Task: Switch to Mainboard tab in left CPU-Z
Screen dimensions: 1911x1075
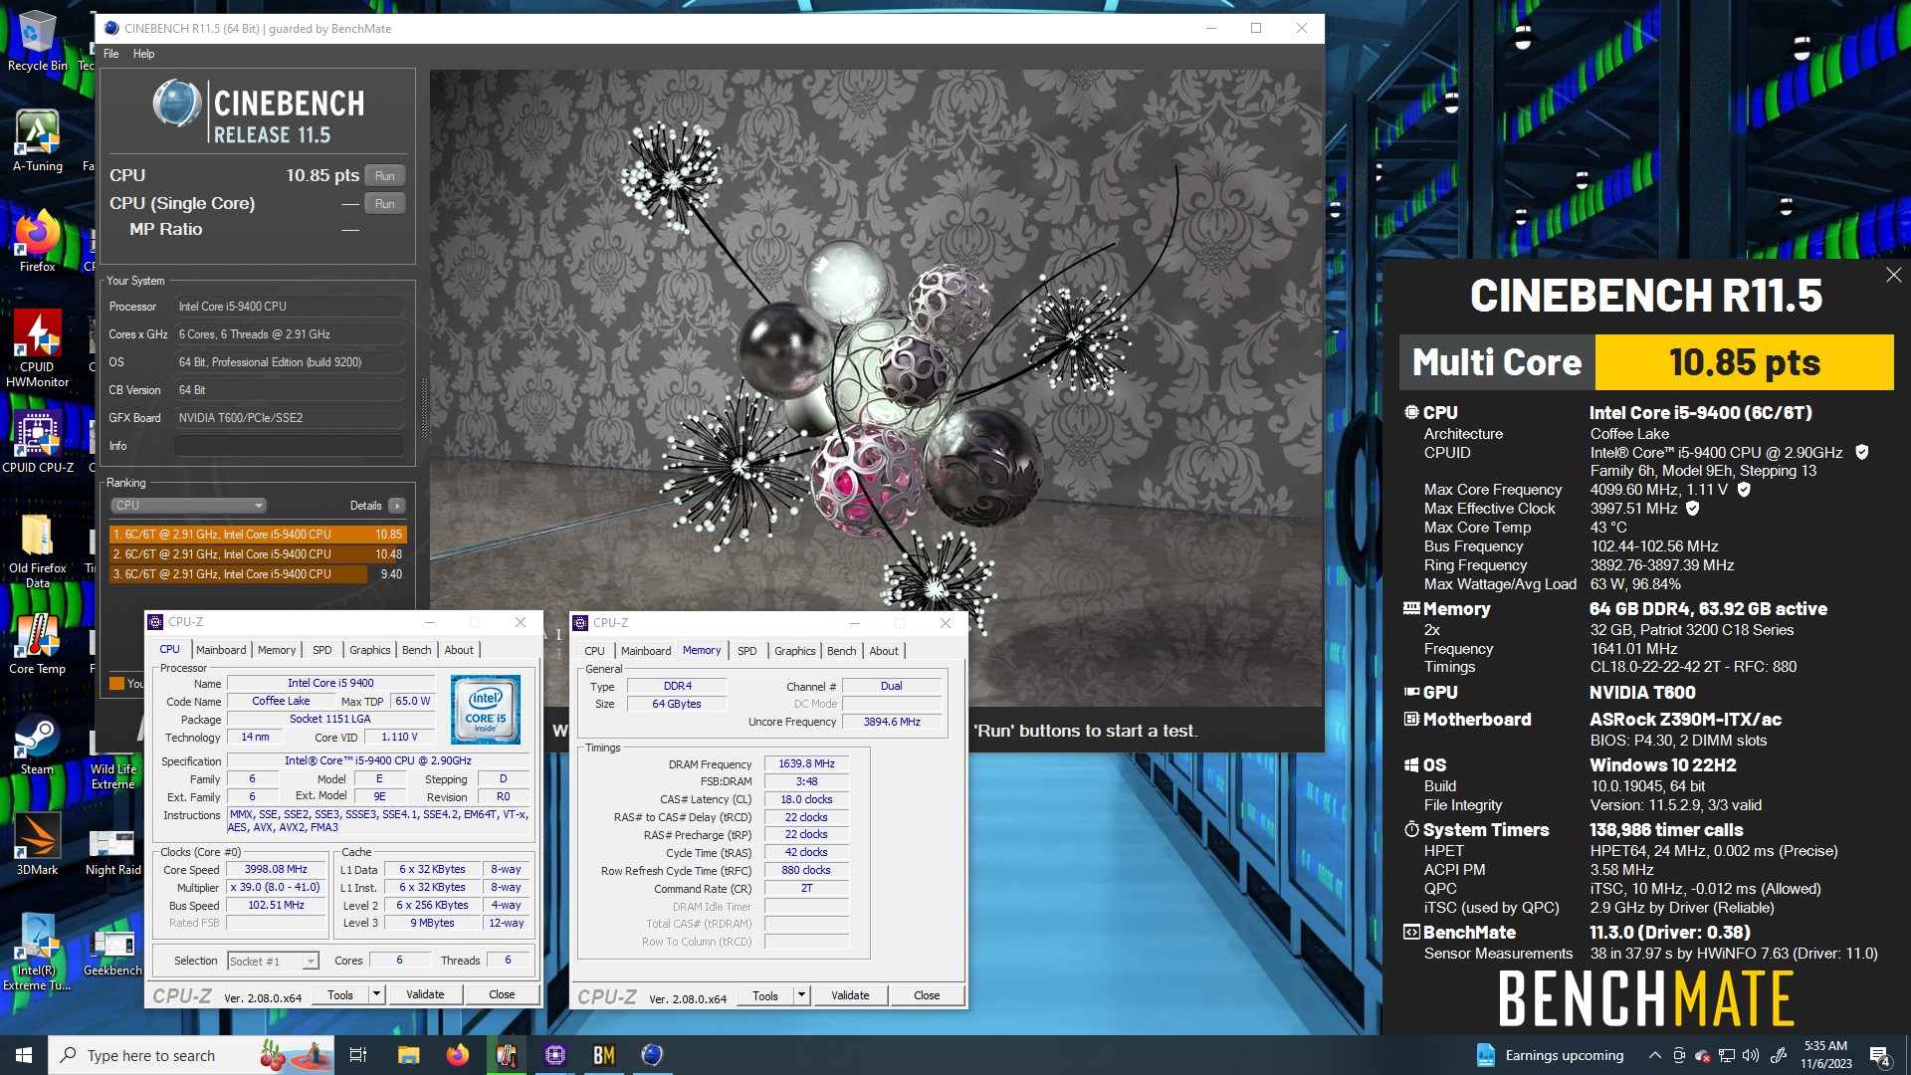Action: click(221, 650)
